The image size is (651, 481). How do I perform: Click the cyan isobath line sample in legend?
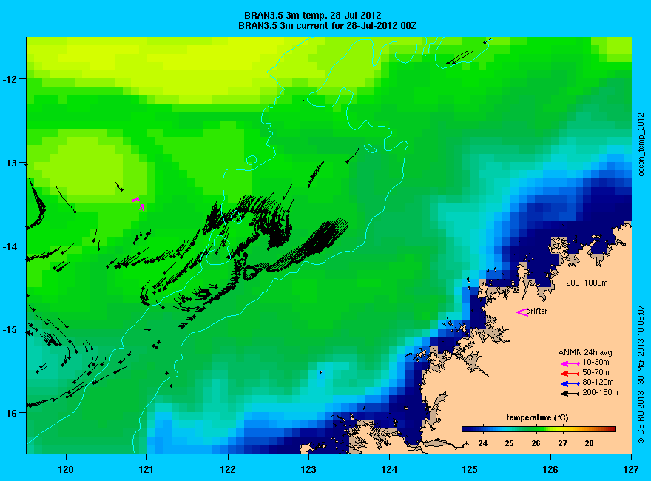(x=581, y=289)
